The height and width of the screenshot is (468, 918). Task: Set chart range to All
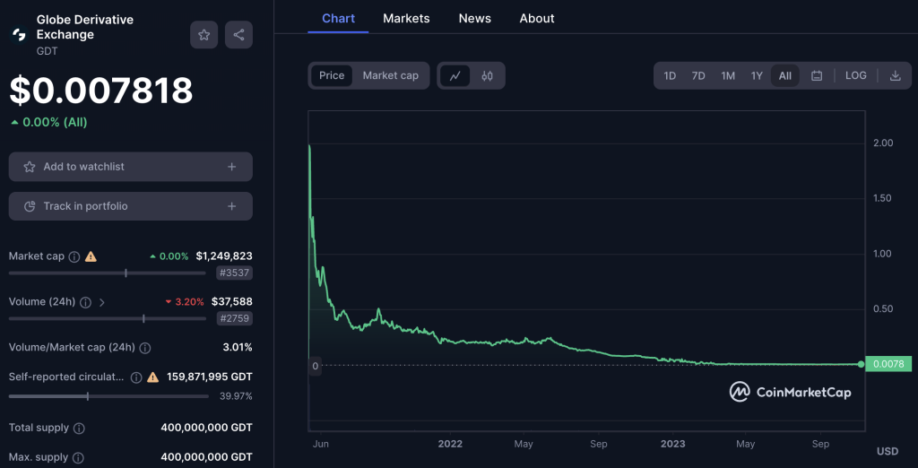(785, 75)
